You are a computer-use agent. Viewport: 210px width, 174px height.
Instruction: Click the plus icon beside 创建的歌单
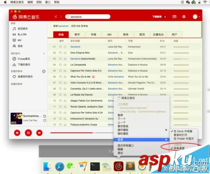[44, 71]
